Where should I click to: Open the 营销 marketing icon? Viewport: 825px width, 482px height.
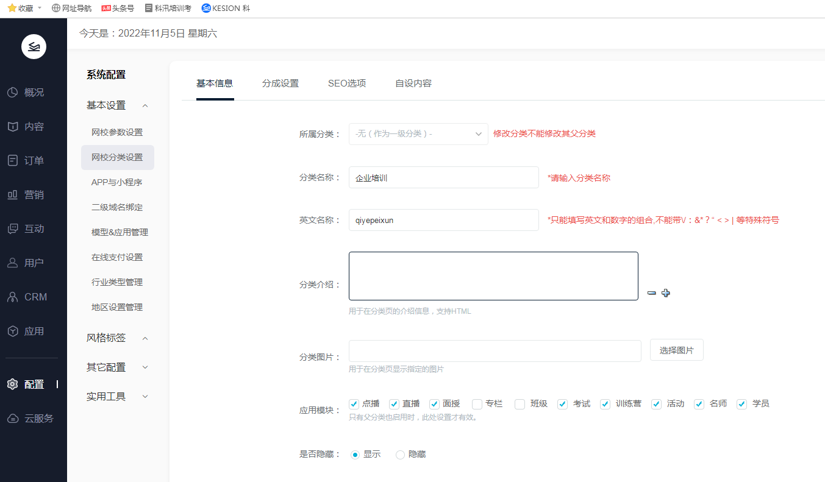pyautogui.click(x=12, y=195)
